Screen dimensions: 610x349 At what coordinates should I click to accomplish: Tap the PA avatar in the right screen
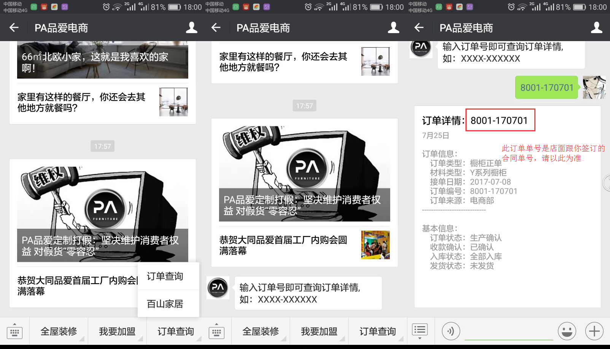[x=421, y=49]
